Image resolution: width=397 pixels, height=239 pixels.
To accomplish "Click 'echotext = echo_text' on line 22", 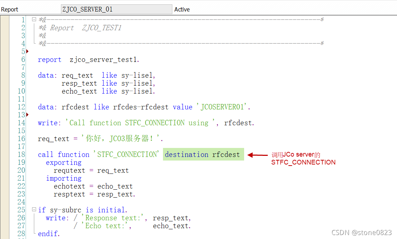I will click(x=93, y=186).
